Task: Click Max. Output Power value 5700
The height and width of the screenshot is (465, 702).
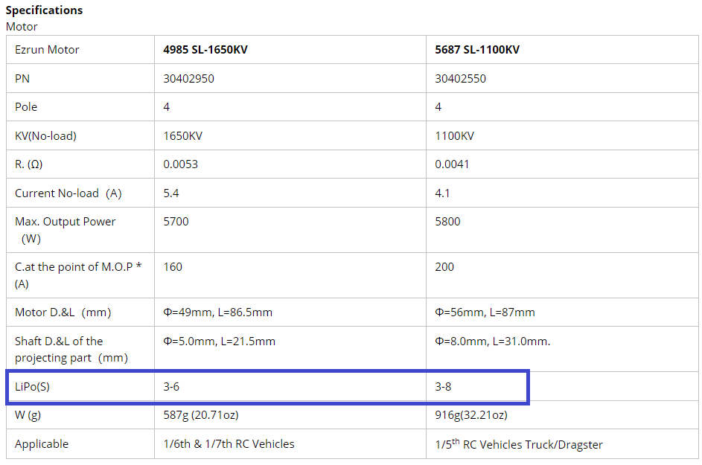Action: pyautogui.click(x=176, y=222)
